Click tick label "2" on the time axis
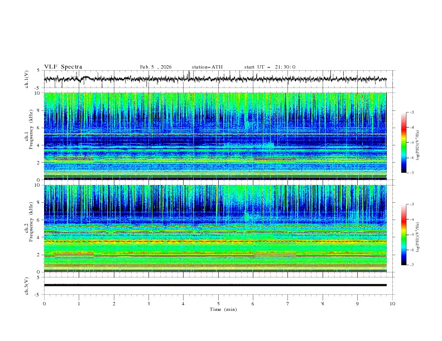 pos(114,304)
